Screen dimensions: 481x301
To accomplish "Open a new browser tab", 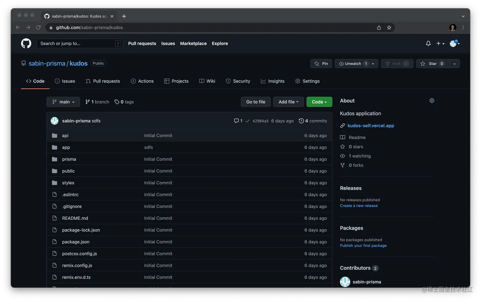I will click(124, 16).
